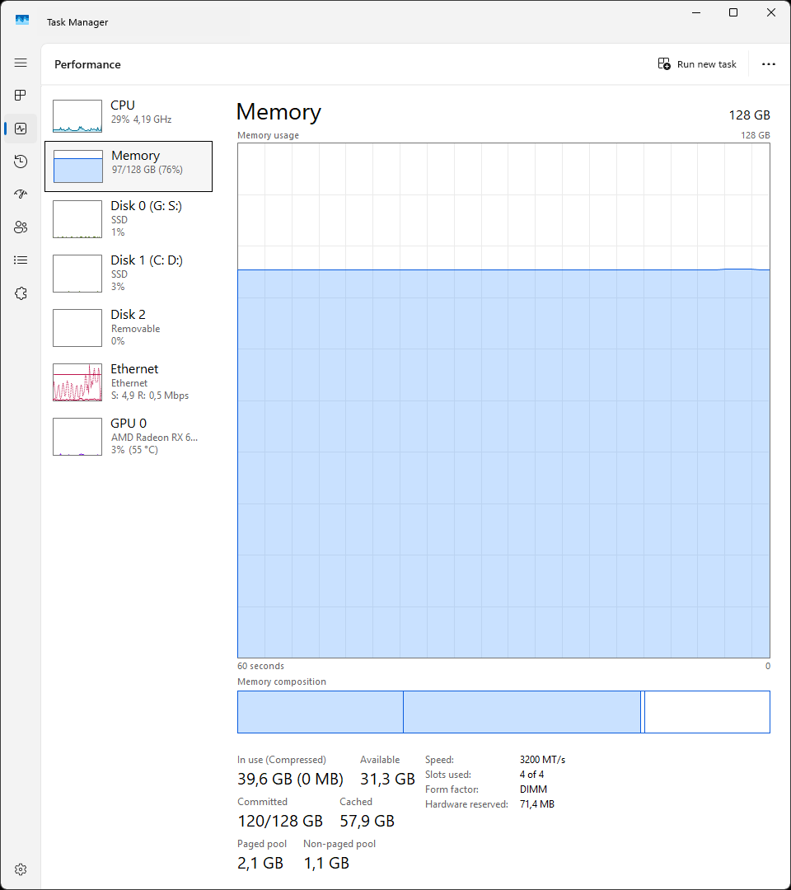Image resolution: width=791 pixels, height=890 pixels.
Task: Click the Cached value 57,9 GB
Action: pos(367,821)
